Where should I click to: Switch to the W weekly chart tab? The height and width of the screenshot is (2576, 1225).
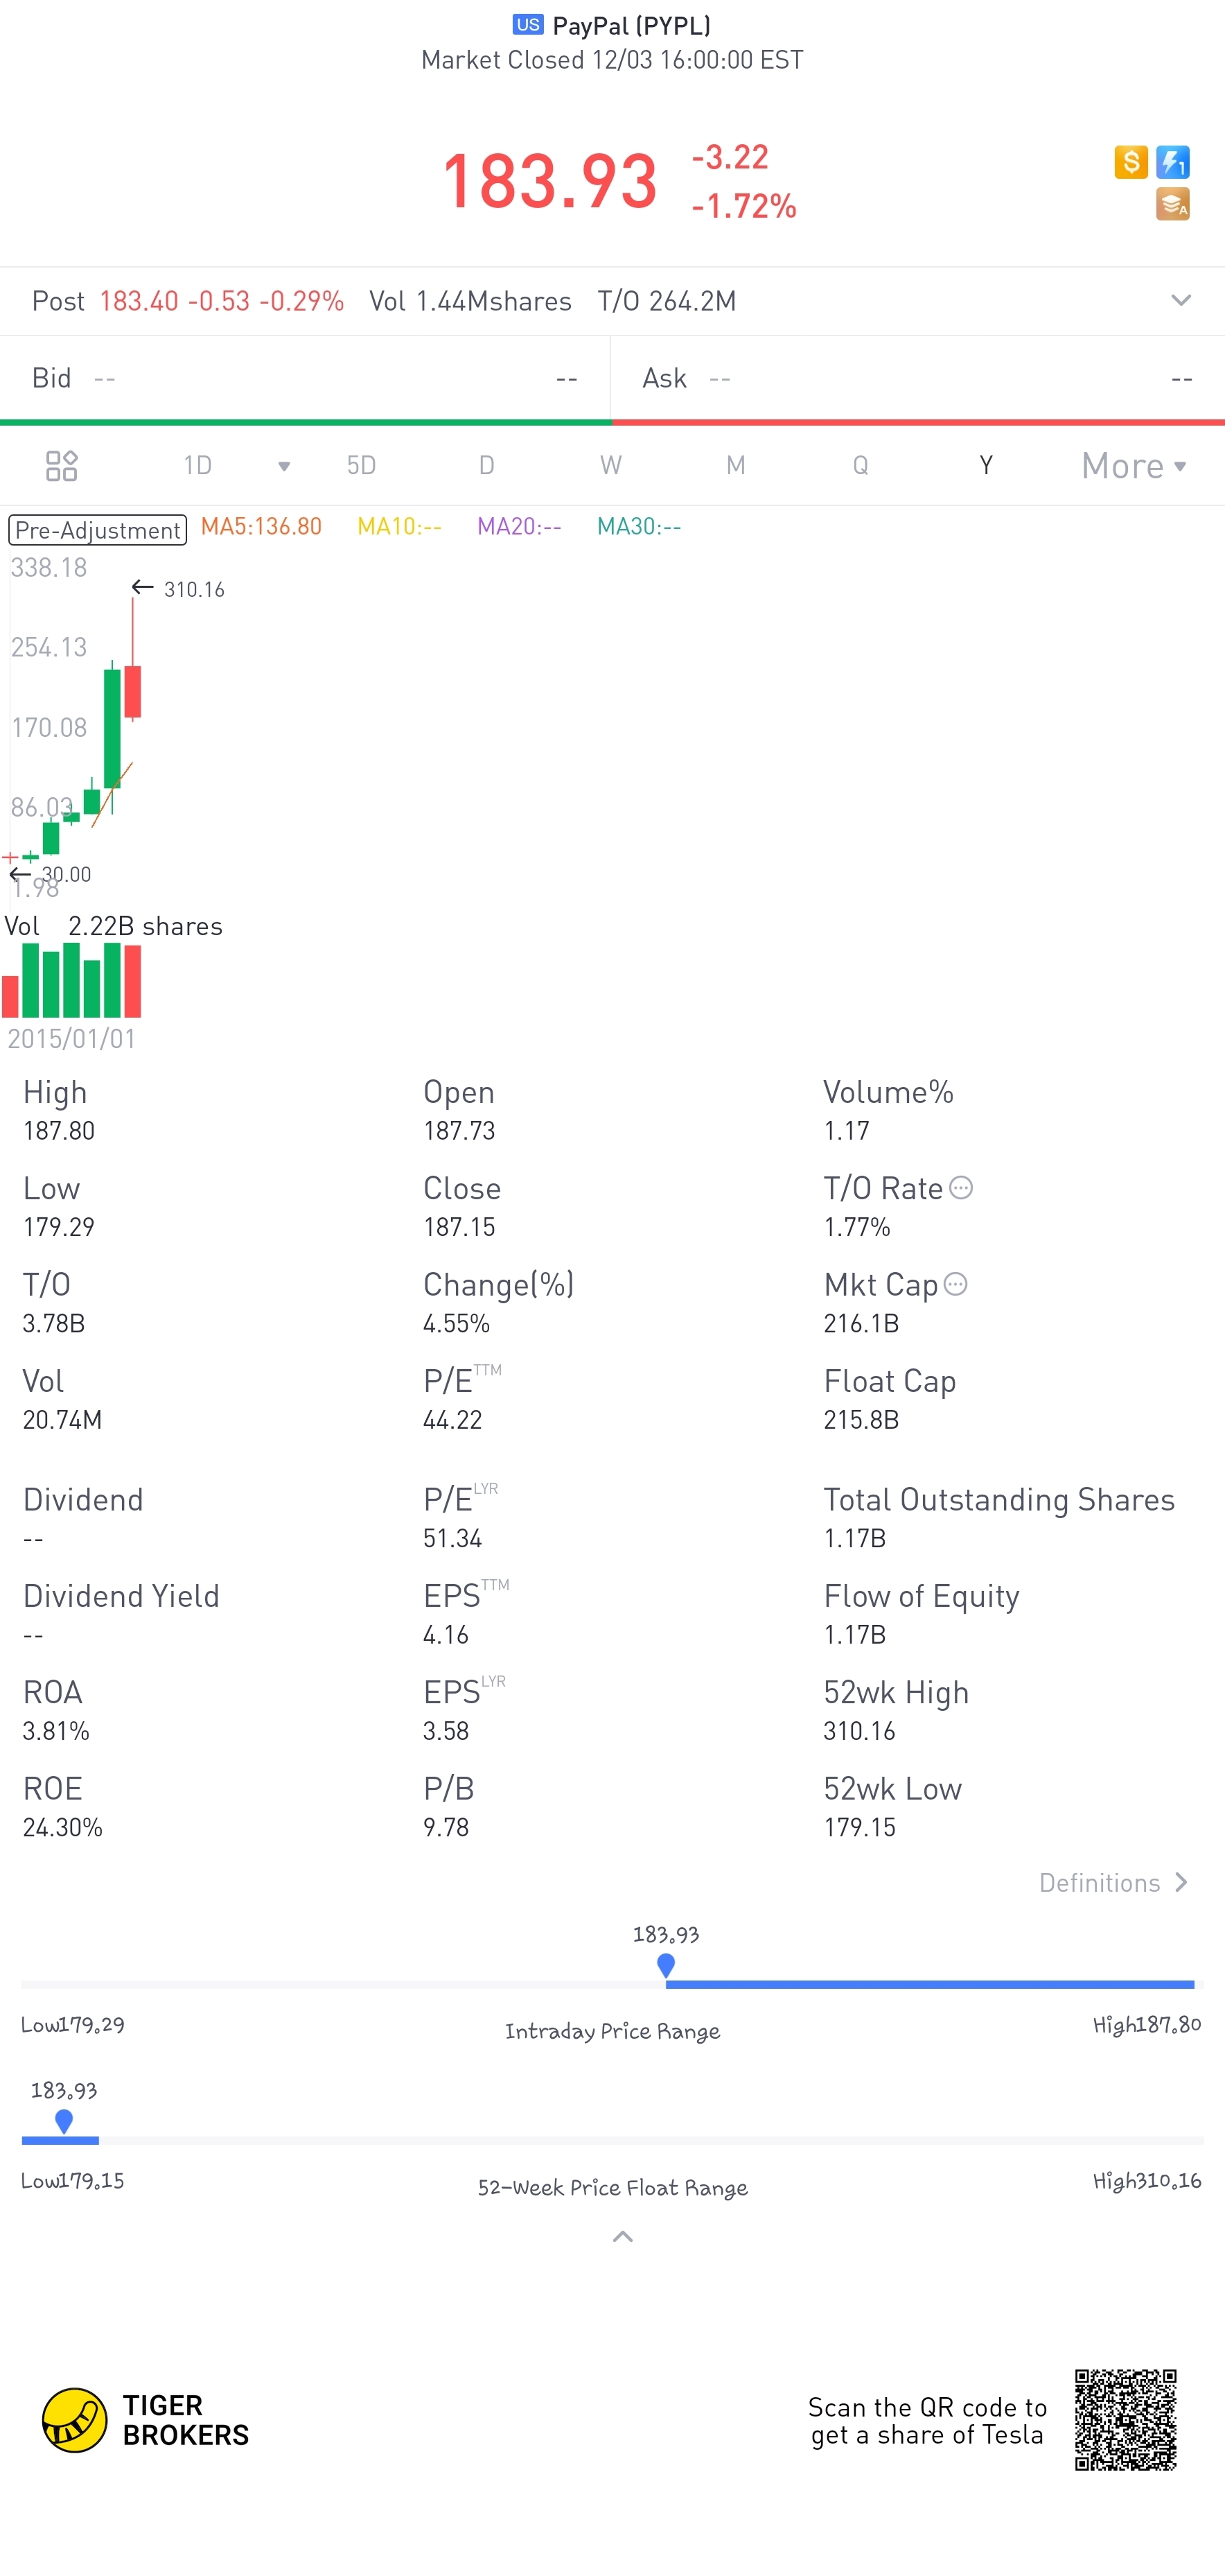610,465
